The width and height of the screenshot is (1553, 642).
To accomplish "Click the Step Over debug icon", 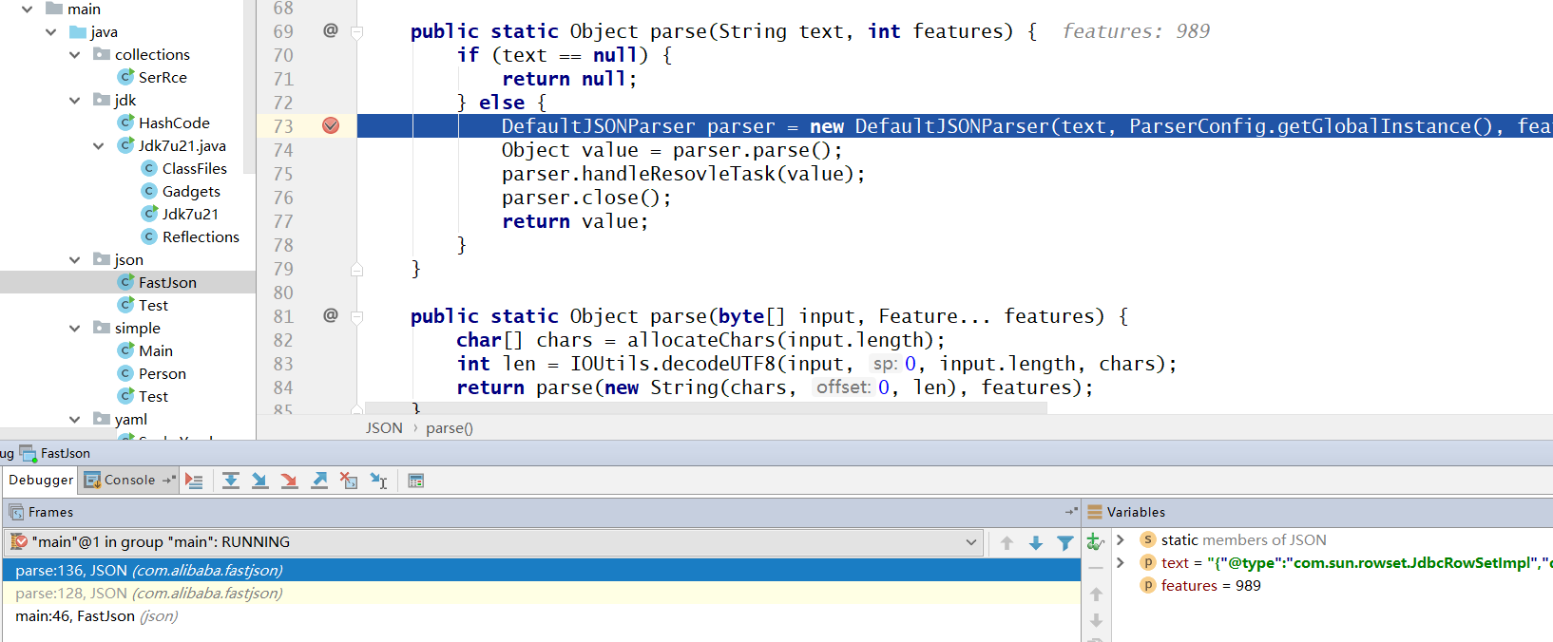I will coord(231,481).
